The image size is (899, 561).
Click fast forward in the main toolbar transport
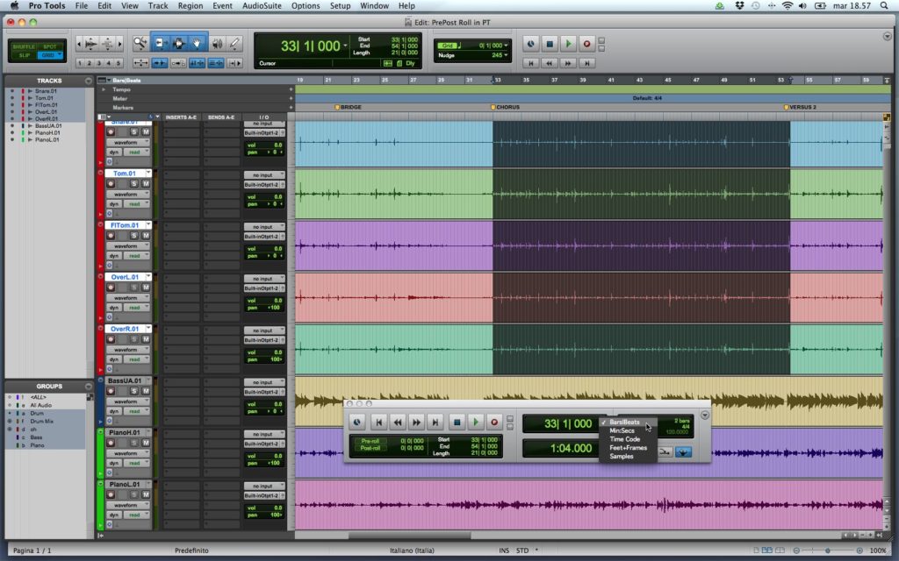pos(568,63)
